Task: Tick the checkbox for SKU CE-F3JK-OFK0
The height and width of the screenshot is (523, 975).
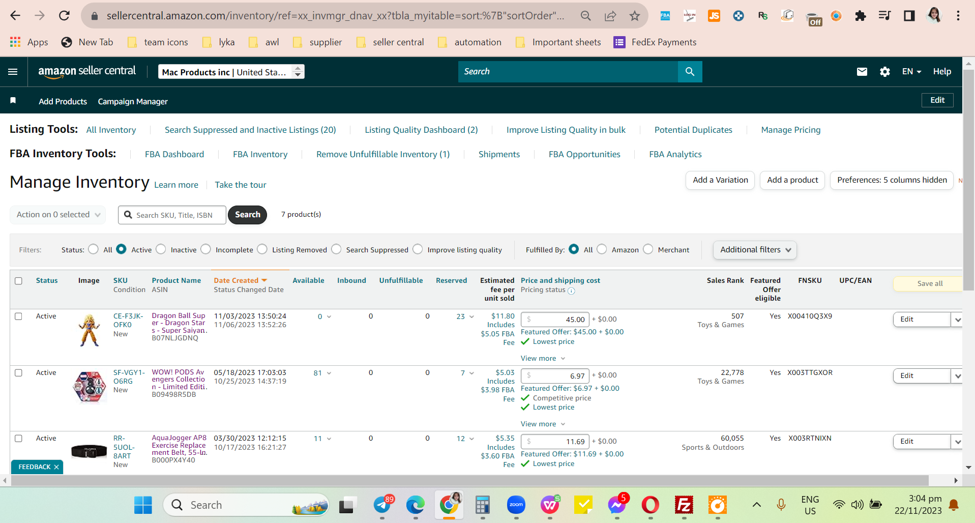Action: 19,316
